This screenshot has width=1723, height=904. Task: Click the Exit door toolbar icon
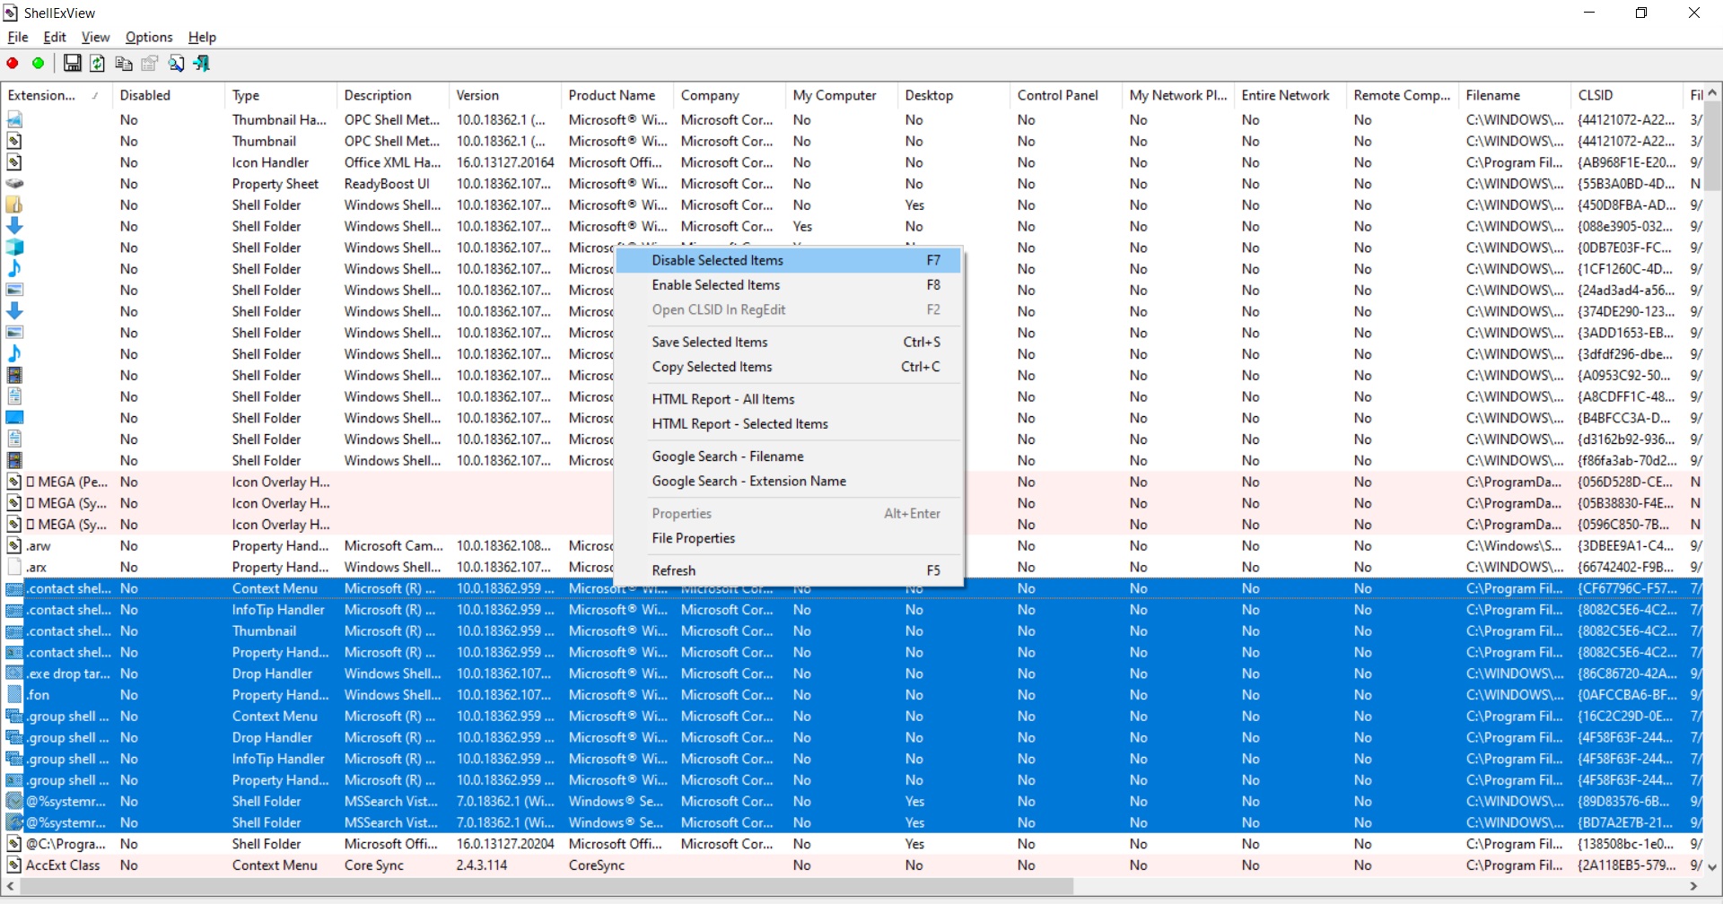coord(201,63)
